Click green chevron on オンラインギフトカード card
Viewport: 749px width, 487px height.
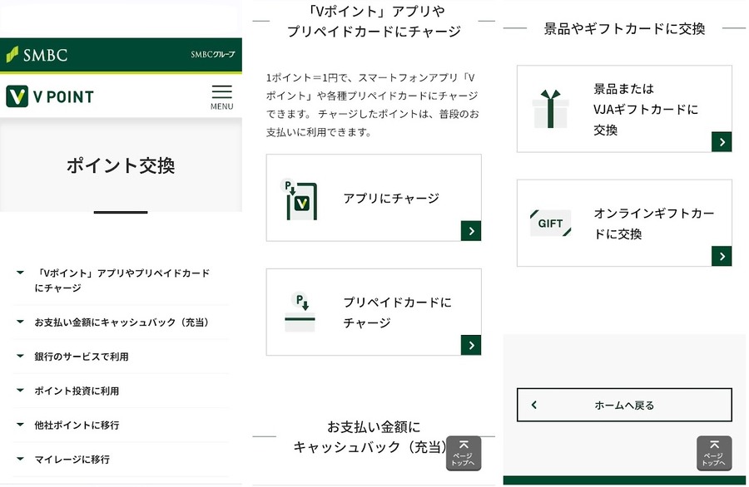[722, 257]
